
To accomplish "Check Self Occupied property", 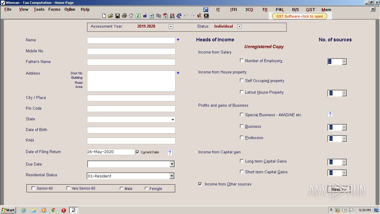I will pos(242,80).
